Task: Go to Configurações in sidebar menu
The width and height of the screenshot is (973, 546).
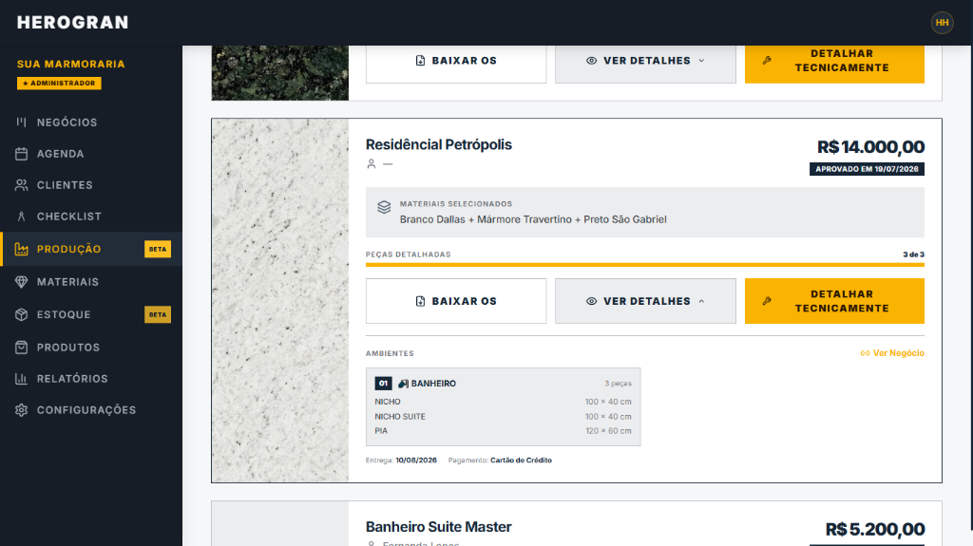Action: (86, 410)
